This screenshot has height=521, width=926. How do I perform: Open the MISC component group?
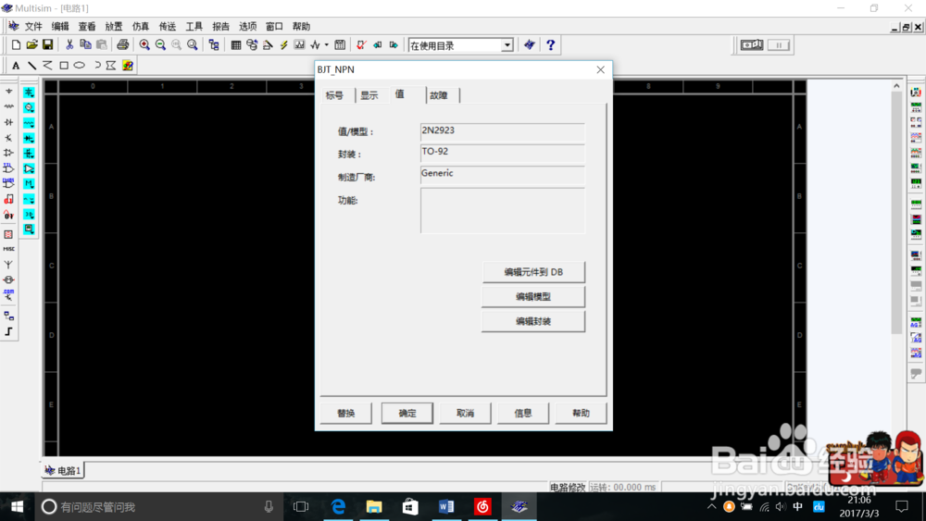pyautogui.click(x=9, y=249)
